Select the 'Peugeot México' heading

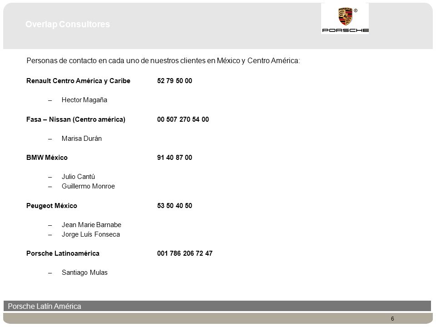click(51, 206)
